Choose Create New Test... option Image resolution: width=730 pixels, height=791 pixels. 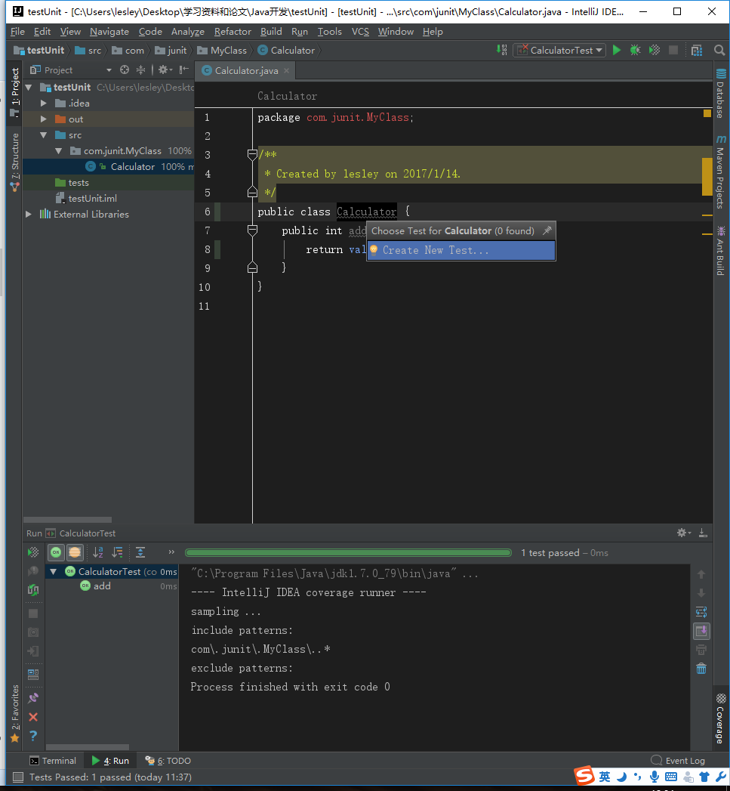[461, 250]
